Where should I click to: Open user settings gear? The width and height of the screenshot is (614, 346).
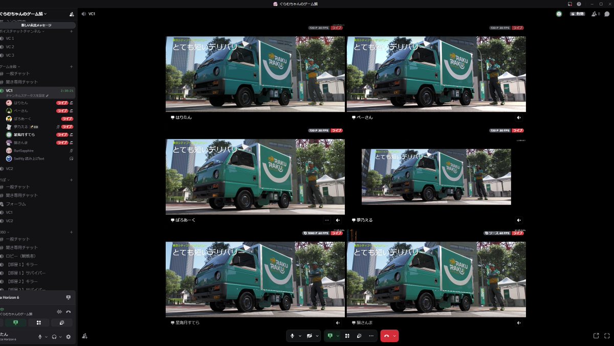point(69,337)
